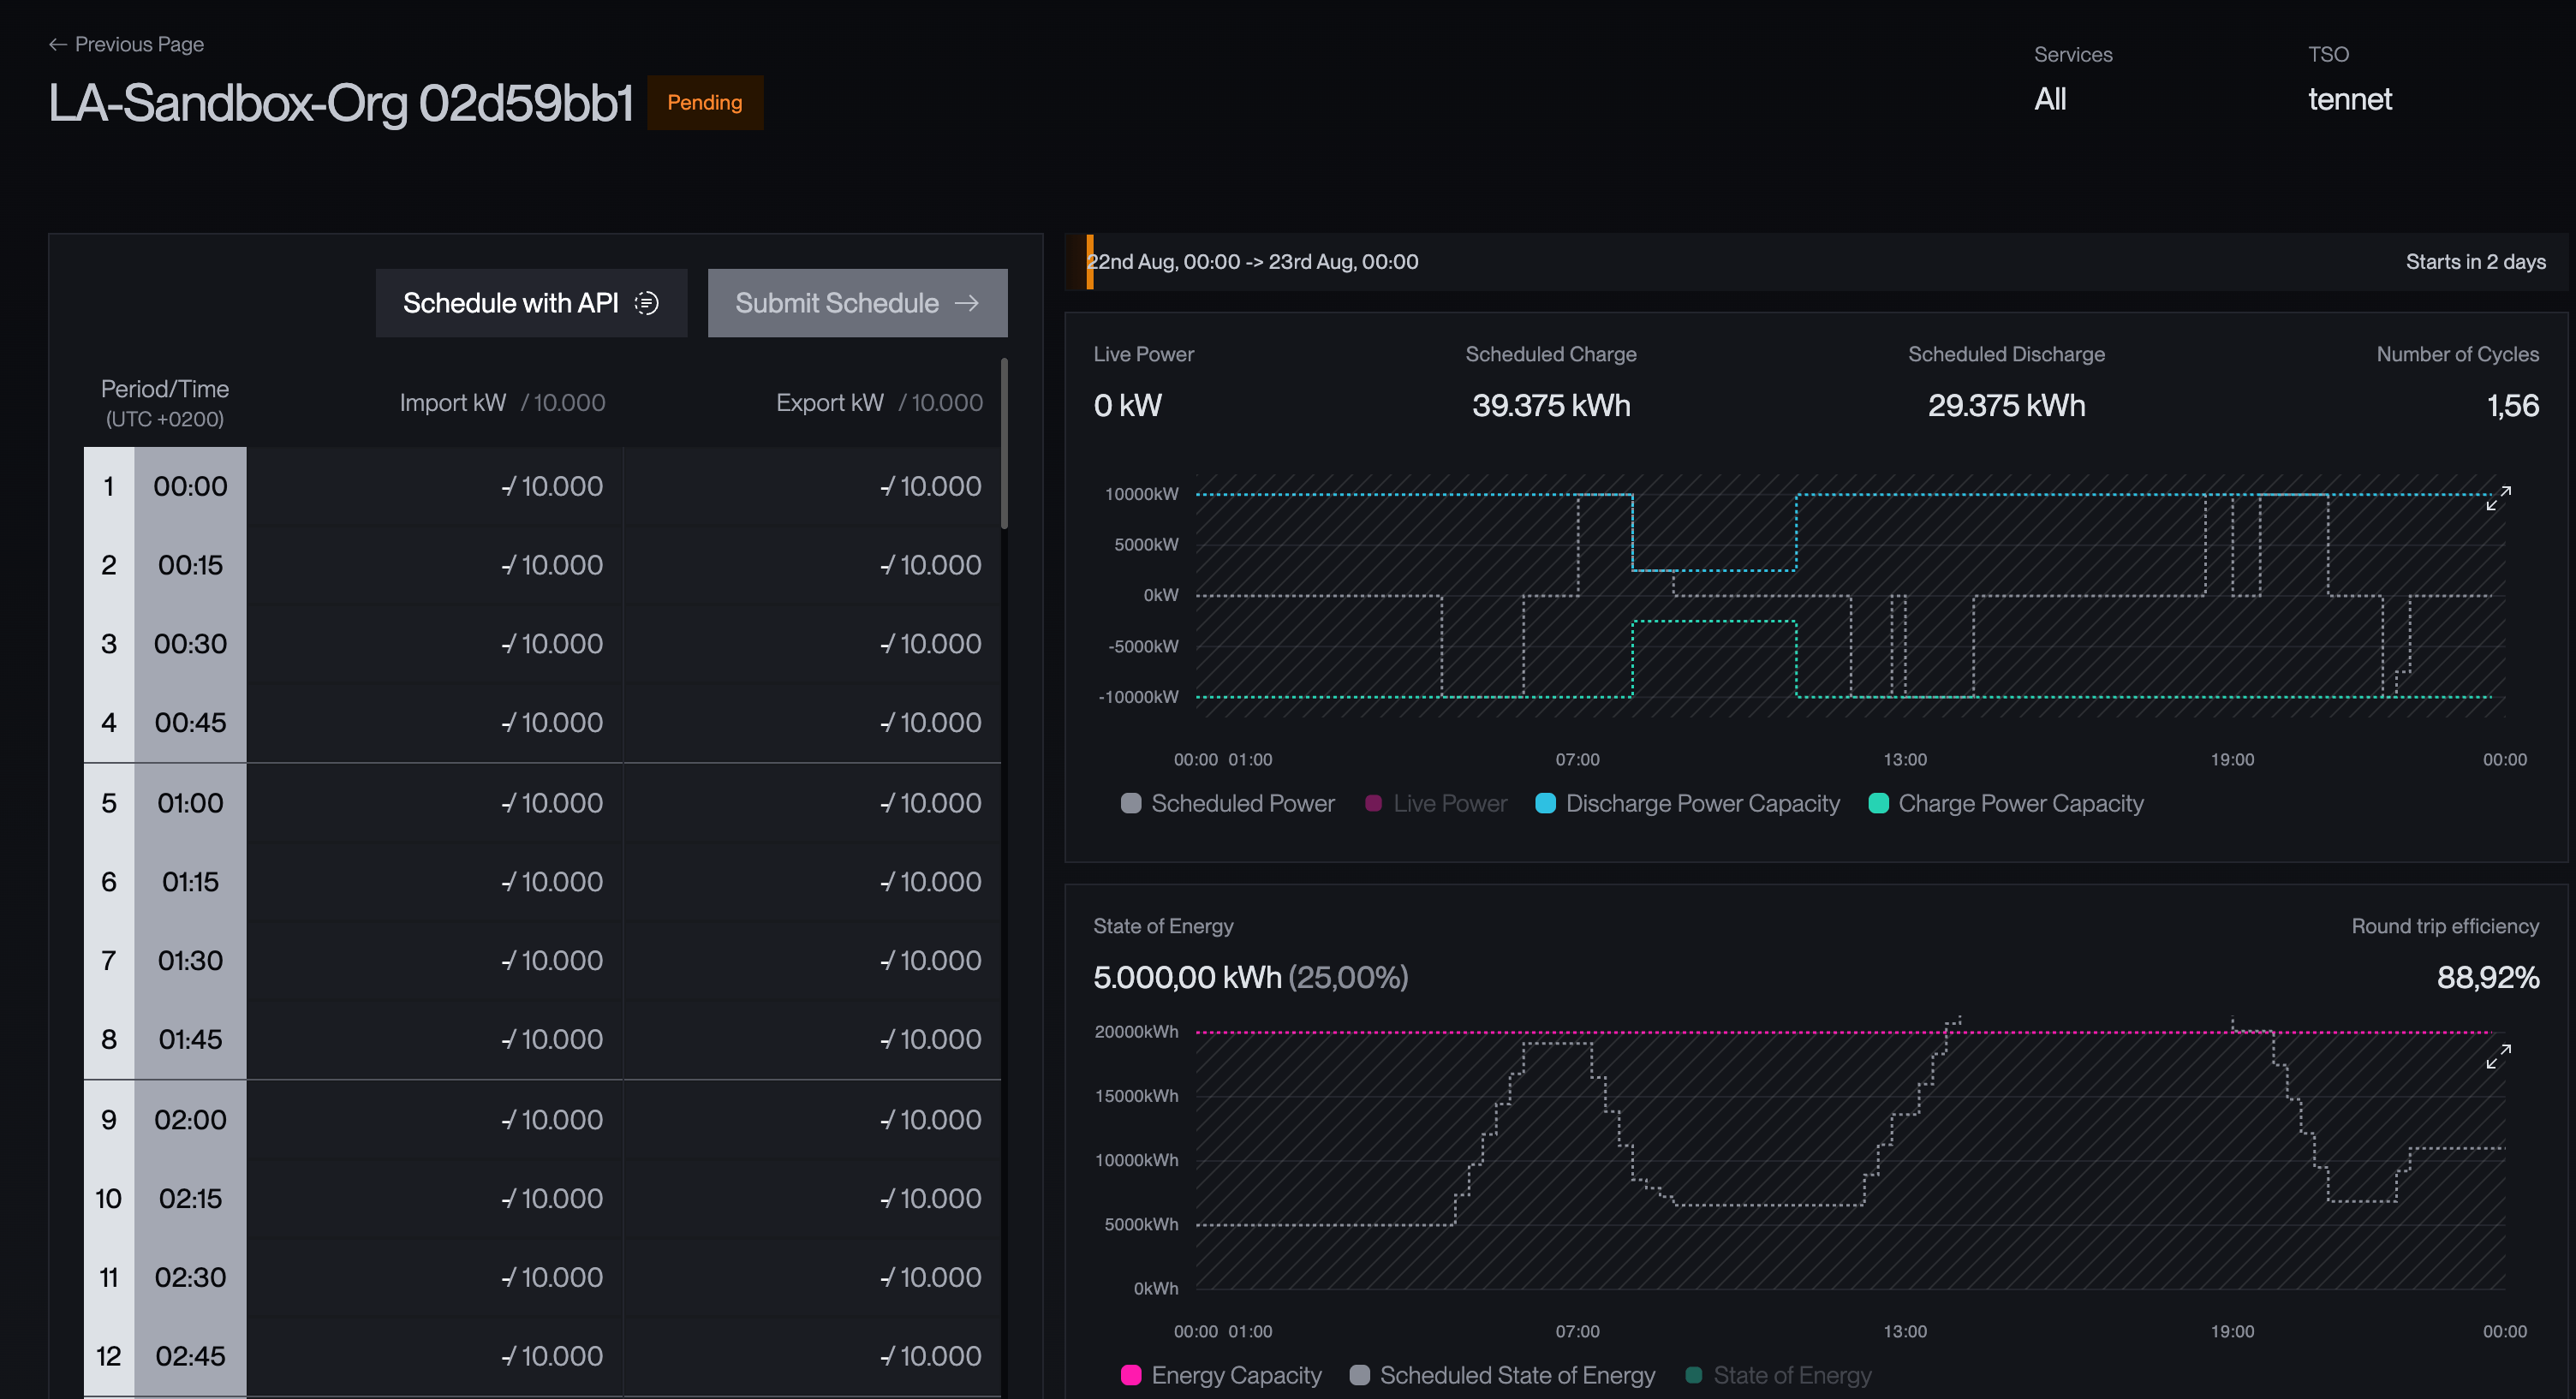Viewport: 2576px width, 1399px height.
Task: Toggle Discharge Power Capacity legend series
Action: pyautogui.click(x=1688, y=803)
